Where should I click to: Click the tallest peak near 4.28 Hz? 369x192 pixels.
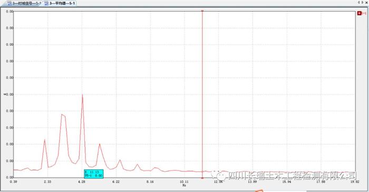coord(82,95)
